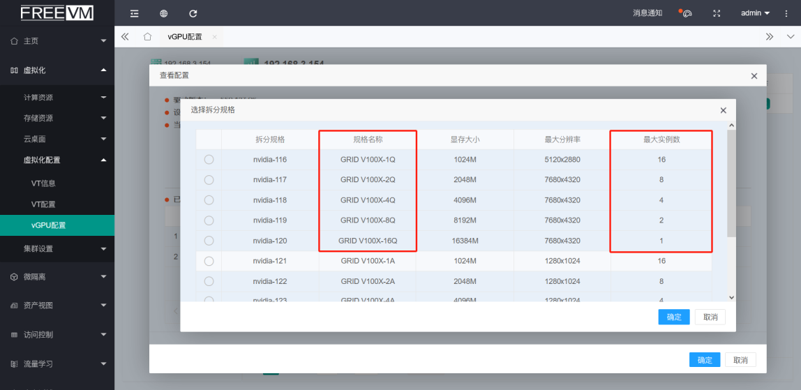
Task: Click the 规格名称 column header
Action: (x=368, y=140)
